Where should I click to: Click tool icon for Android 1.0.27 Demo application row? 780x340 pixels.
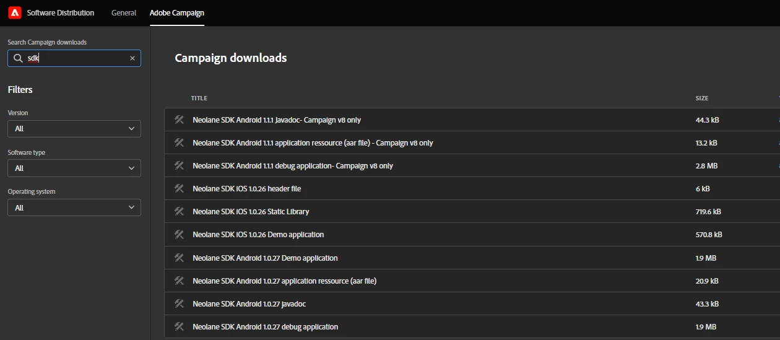point(180,258)
